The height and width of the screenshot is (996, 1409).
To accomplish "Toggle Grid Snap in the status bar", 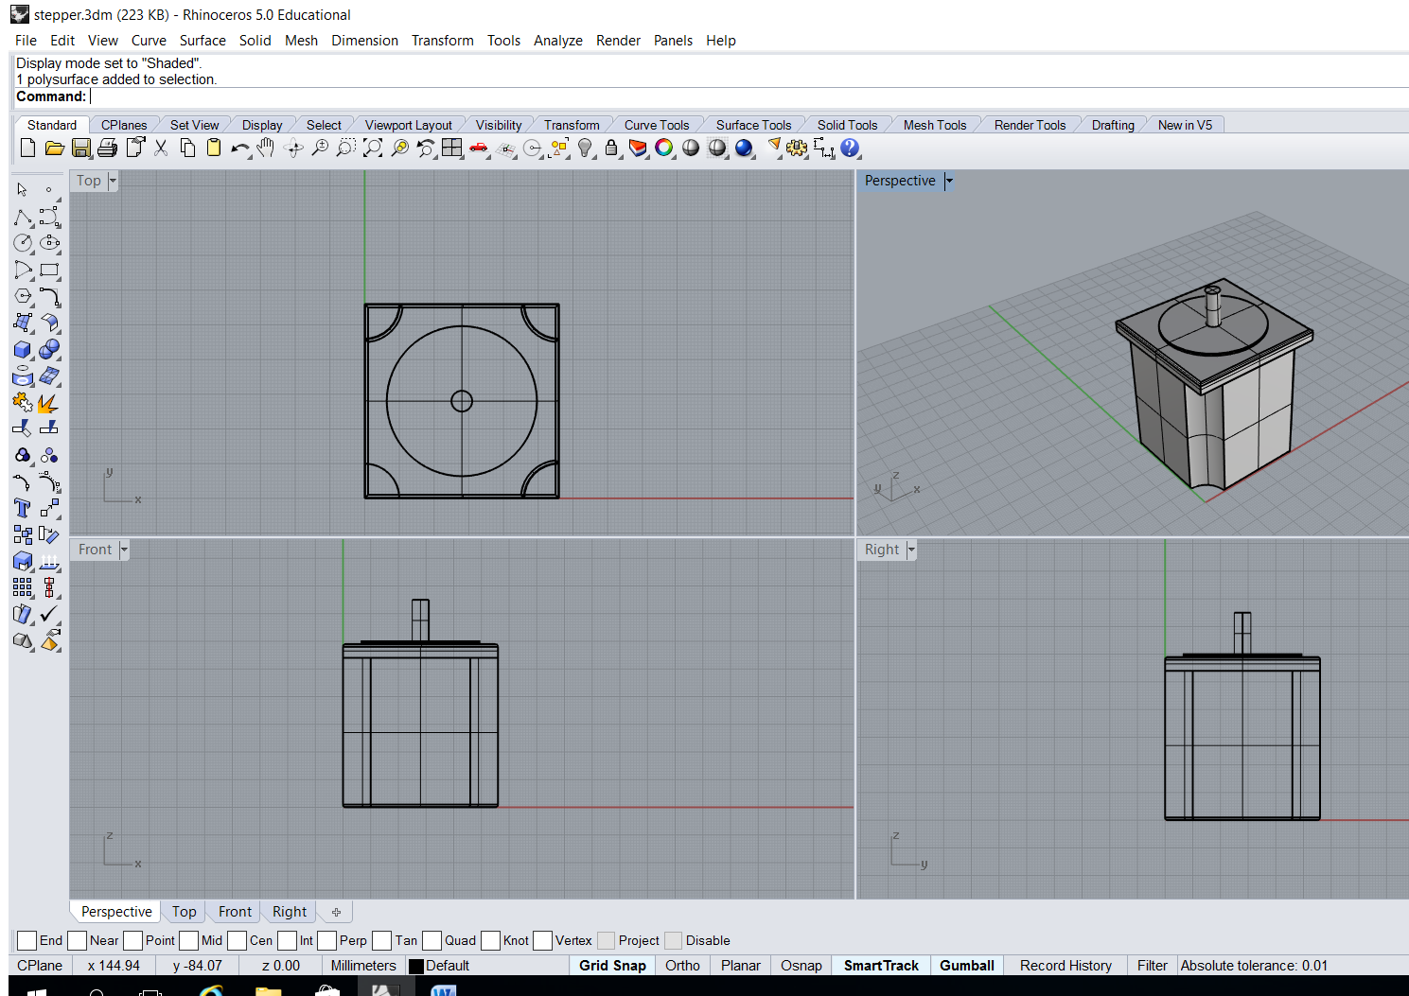I will coord(612,966).
